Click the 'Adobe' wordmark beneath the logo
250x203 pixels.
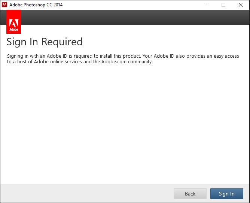coord(13,29)
